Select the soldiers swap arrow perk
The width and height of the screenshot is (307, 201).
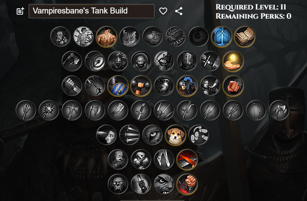[187, 86]
